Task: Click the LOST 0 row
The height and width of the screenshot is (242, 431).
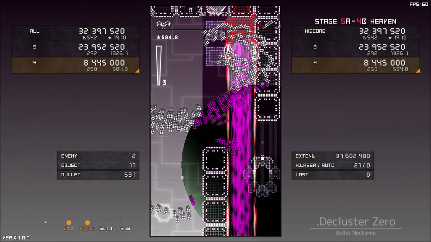Action: click(x=333, y=175)
